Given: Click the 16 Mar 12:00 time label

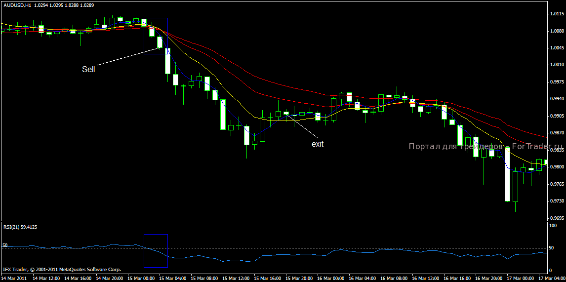Looking at the screenshot, I should tap(426, 279).
